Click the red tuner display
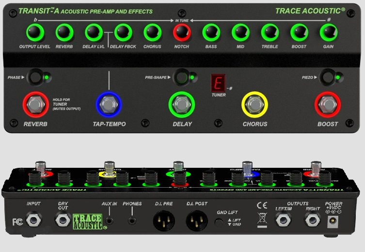The height and width of the screenshot is (252, 365). (218, 83)
